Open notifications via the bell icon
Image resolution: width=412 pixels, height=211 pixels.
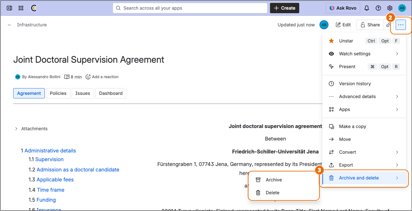(x=367, y=8)
